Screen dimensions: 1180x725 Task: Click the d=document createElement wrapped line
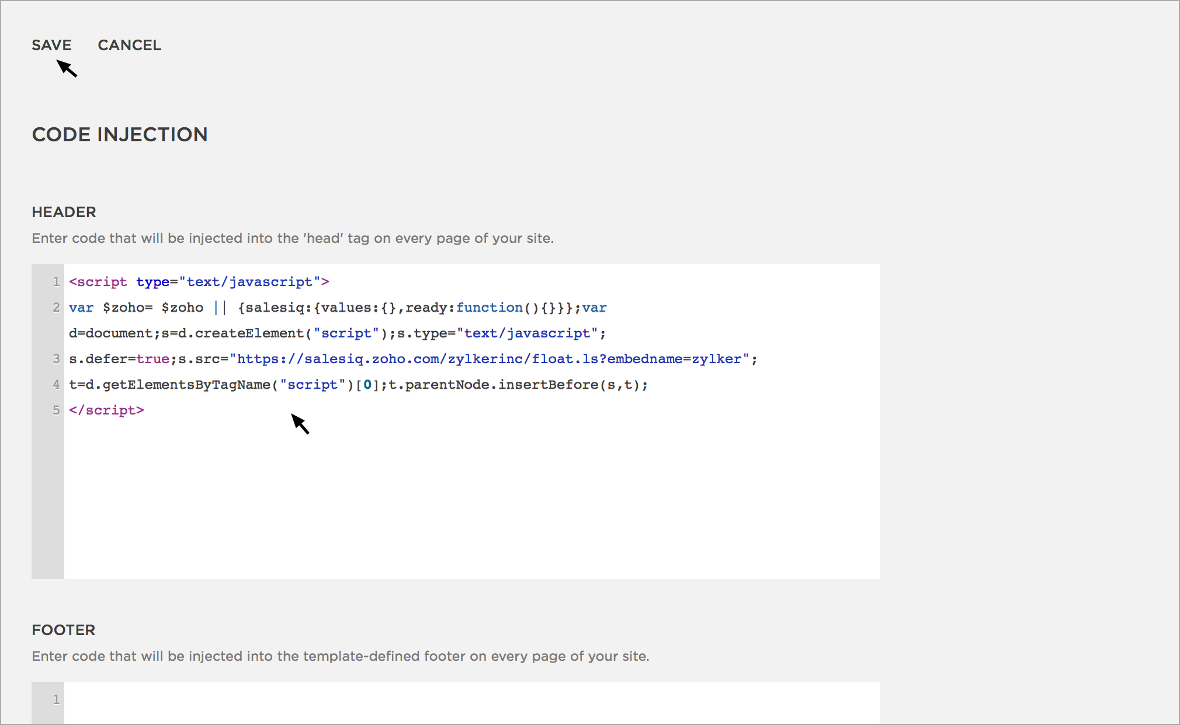coord(338,333)
